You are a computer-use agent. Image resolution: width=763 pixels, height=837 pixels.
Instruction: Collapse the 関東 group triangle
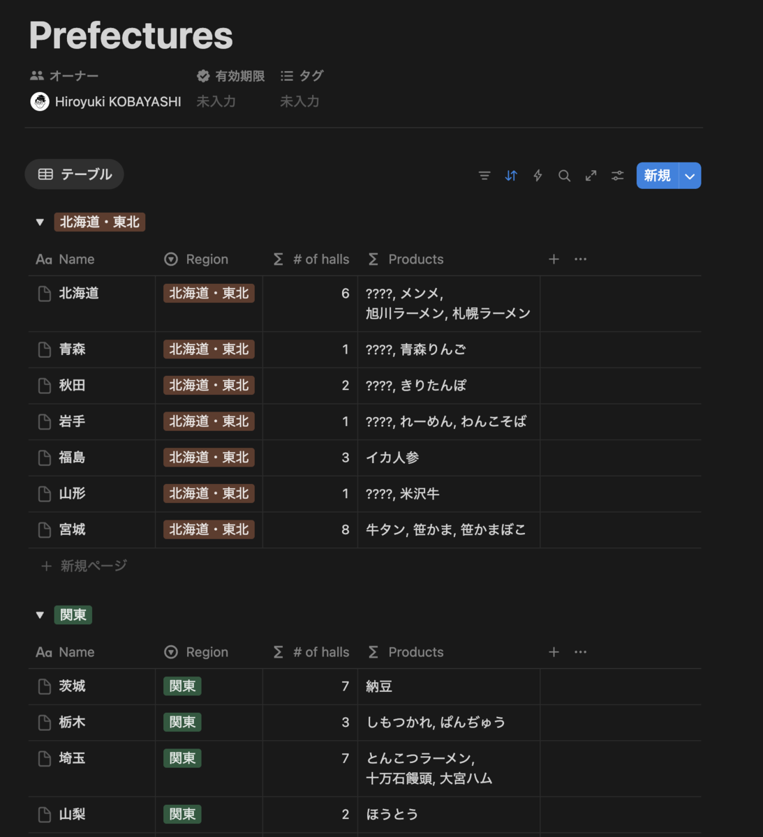point(40,615)
